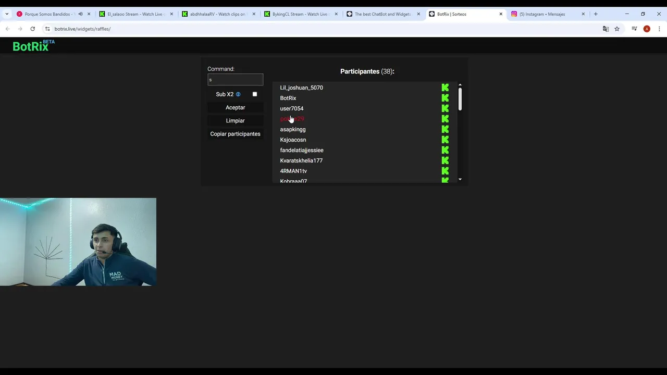Select participant user7054

coord(291,108)
